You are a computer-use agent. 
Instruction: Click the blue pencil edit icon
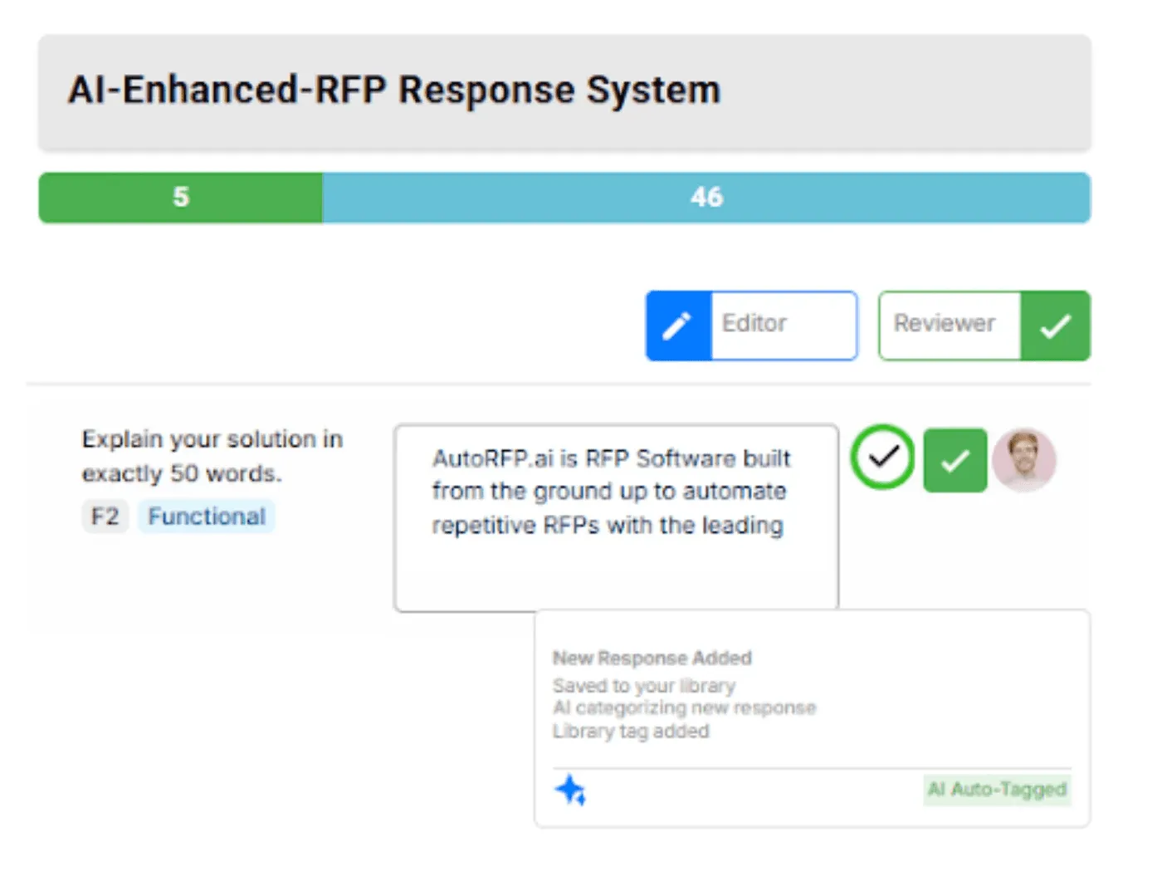point(678,326)
